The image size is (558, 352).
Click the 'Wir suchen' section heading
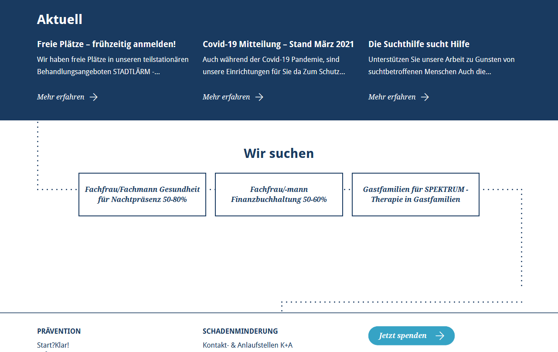pos(279,153)
